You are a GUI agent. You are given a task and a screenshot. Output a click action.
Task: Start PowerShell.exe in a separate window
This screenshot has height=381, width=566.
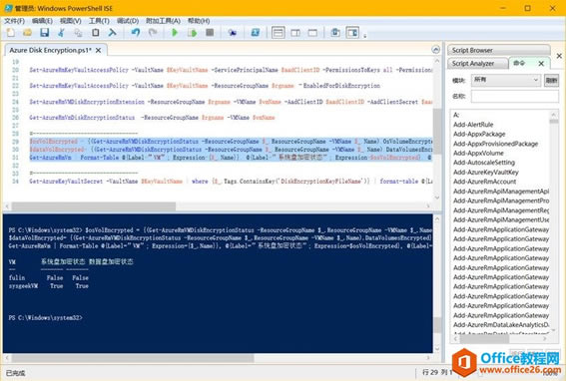coord(256,33)
